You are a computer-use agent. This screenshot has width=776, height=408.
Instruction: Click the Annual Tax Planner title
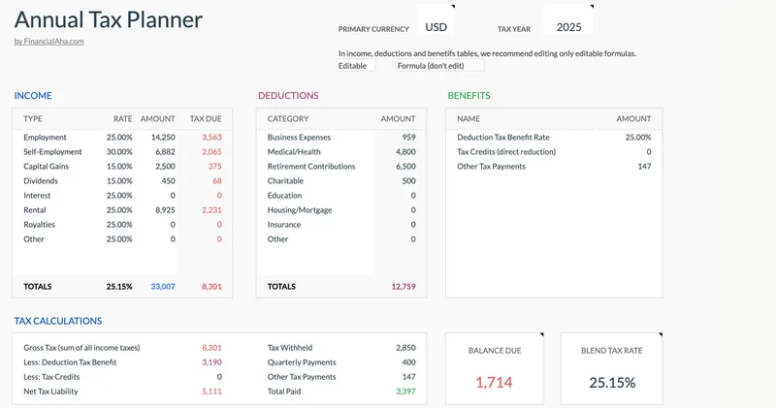109,19
